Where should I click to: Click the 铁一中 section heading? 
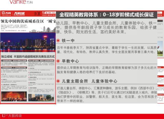(68, 41)
